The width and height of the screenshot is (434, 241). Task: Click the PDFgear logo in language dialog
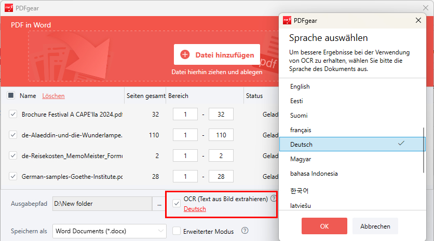pos(287,20)
